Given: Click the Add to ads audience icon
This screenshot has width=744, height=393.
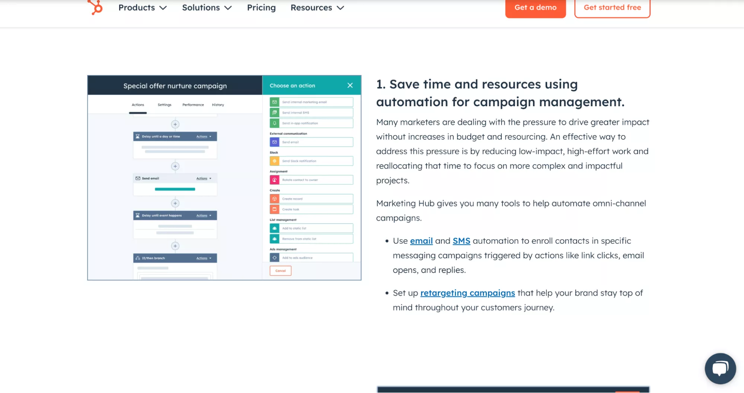Looking at the screenshot, I should pyautogui.click(x=274, y=258).
